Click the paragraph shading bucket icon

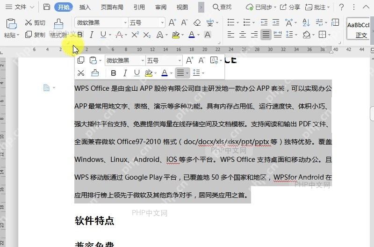pos(307,35)
